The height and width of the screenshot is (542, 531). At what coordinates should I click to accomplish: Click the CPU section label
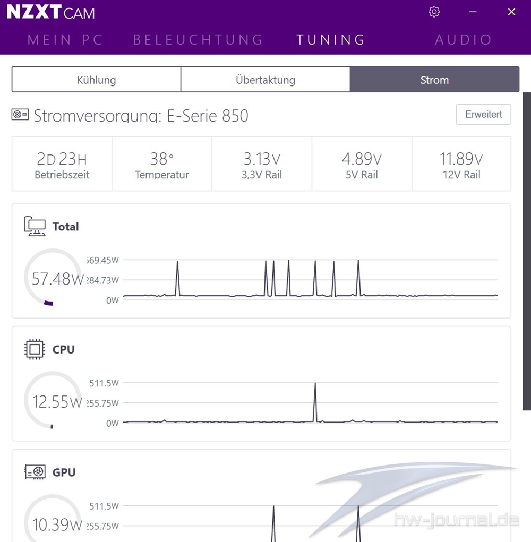(x=64, y=349)
